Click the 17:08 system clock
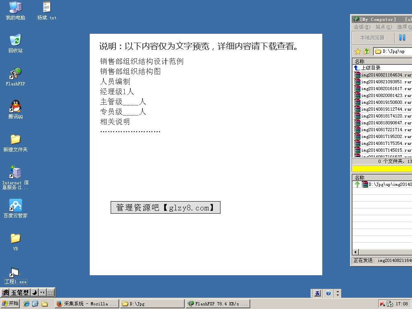Screen dimensions: 412x309 tap(402, 304)
